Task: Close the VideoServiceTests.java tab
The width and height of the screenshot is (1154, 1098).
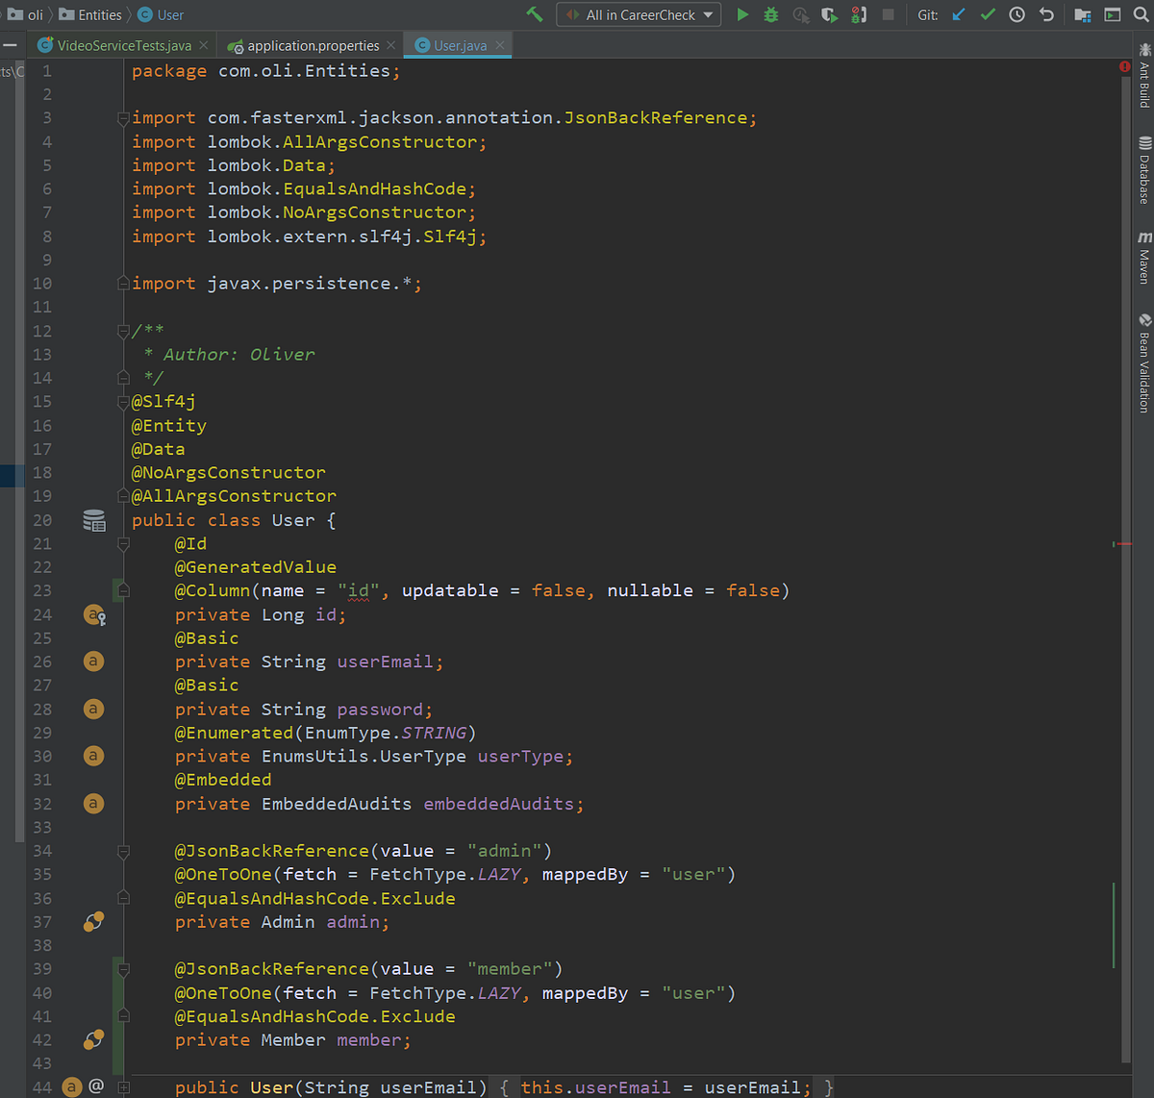Action: click(204, 45)
